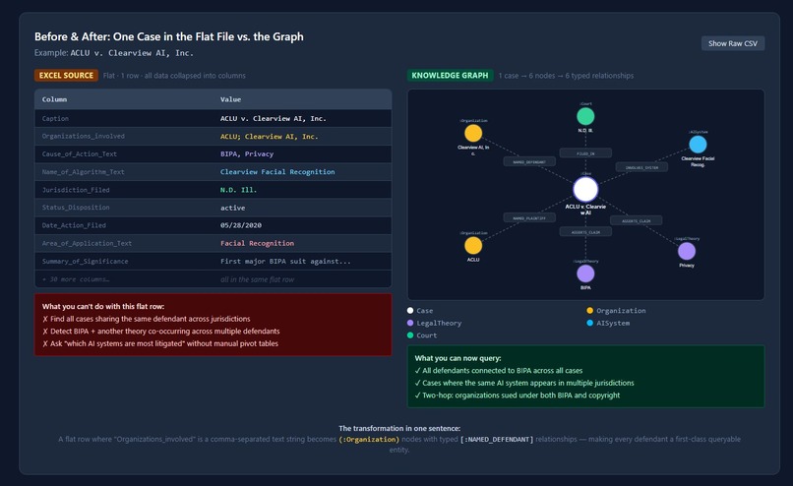Select the Clearview Facial Recog. AI system node
The height and width of the screenshot is (486, 793).
click(x=698, y=145)
